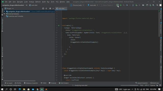
Task: Open the Profiler tool window
Action: pyautogui.click(x=18, y=83)
